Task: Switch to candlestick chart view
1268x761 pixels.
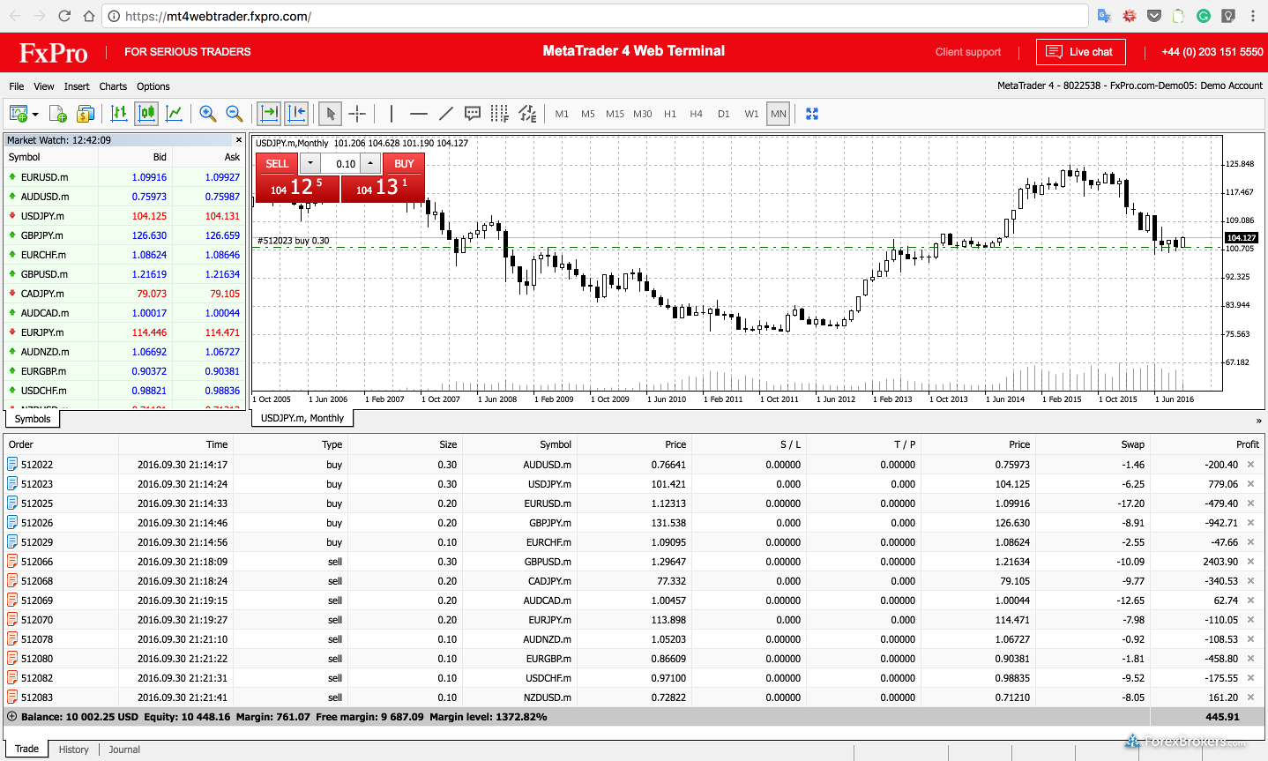Action: click(x=146, y=114)
